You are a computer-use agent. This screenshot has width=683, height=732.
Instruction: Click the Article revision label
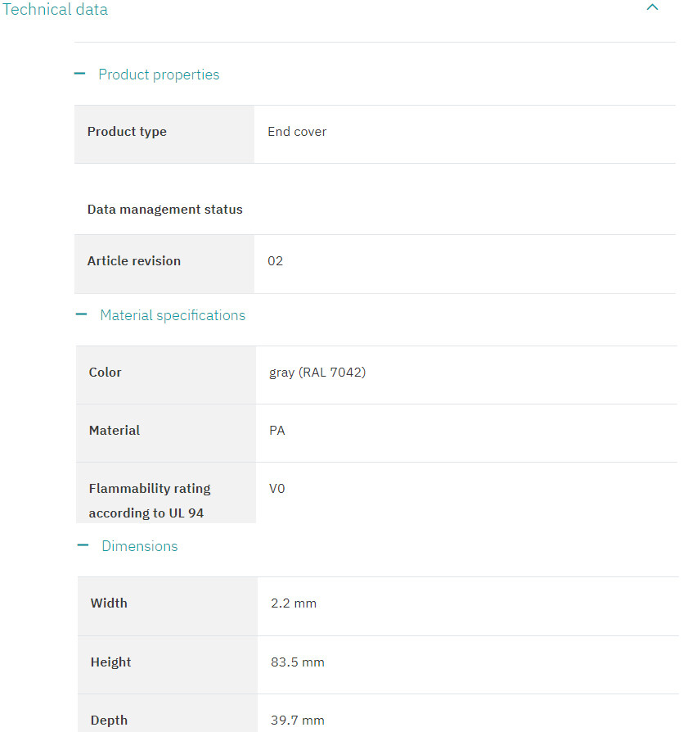tap(134, 261)
